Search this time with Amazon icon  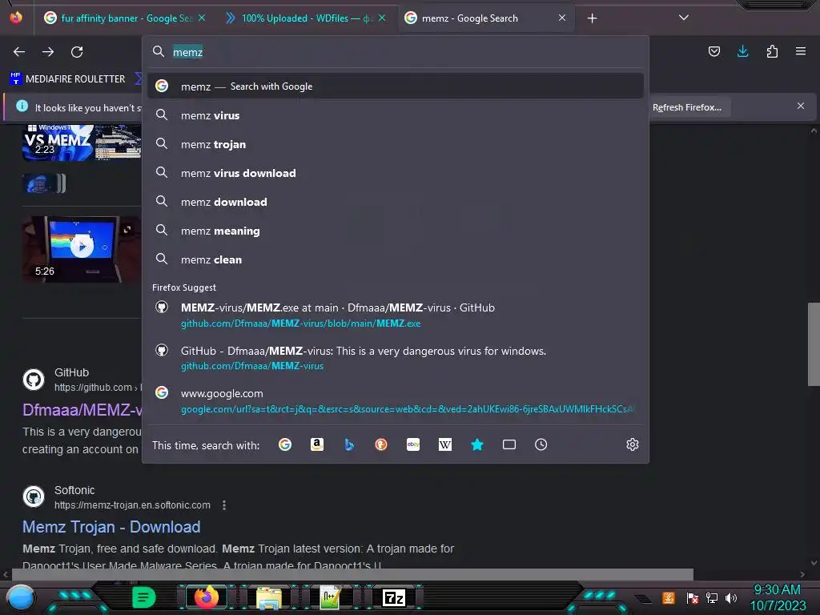click(317, 444)
